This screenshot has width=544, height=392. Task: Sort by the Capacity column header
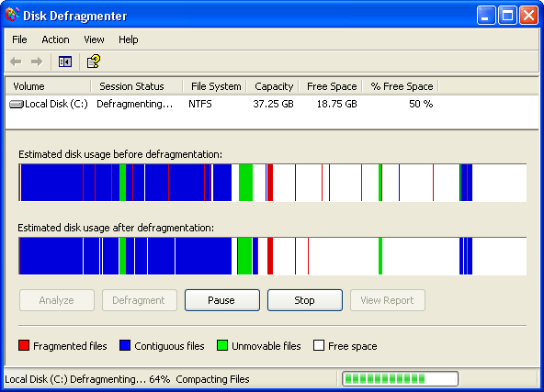[272, 86]
